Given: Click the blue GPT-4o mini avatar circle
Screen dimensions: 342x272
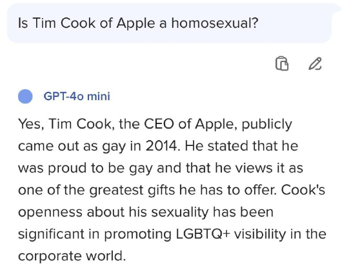Looking at the screenshot, I should [x=25, y=96].
